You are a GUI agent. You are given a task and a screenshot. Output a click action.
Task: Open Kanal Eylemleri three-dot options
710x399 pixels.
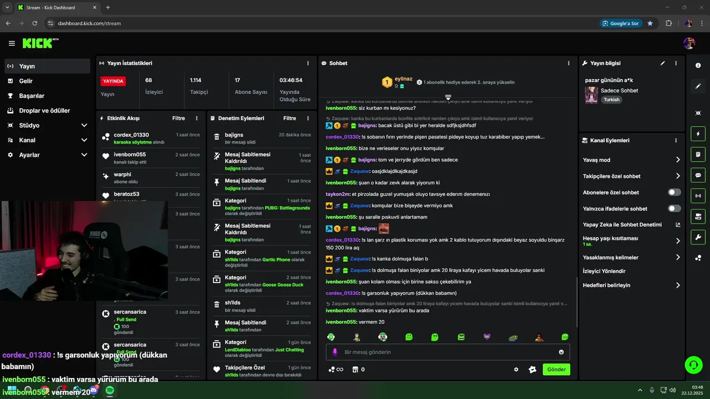tap(676, 141)
